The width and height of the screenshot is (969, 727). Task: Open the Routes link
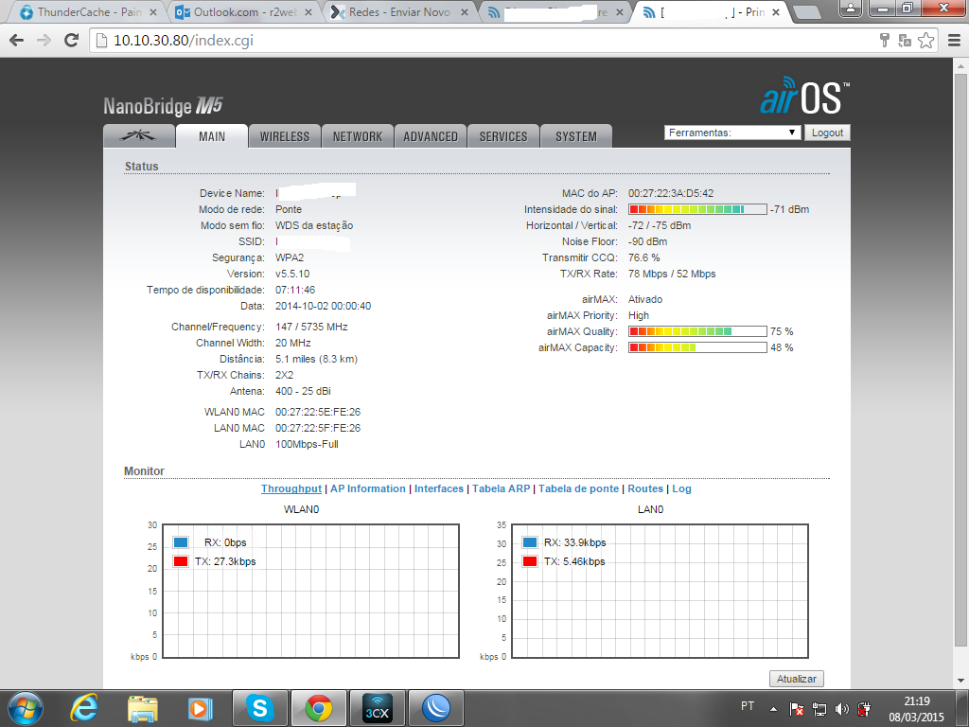645,488
